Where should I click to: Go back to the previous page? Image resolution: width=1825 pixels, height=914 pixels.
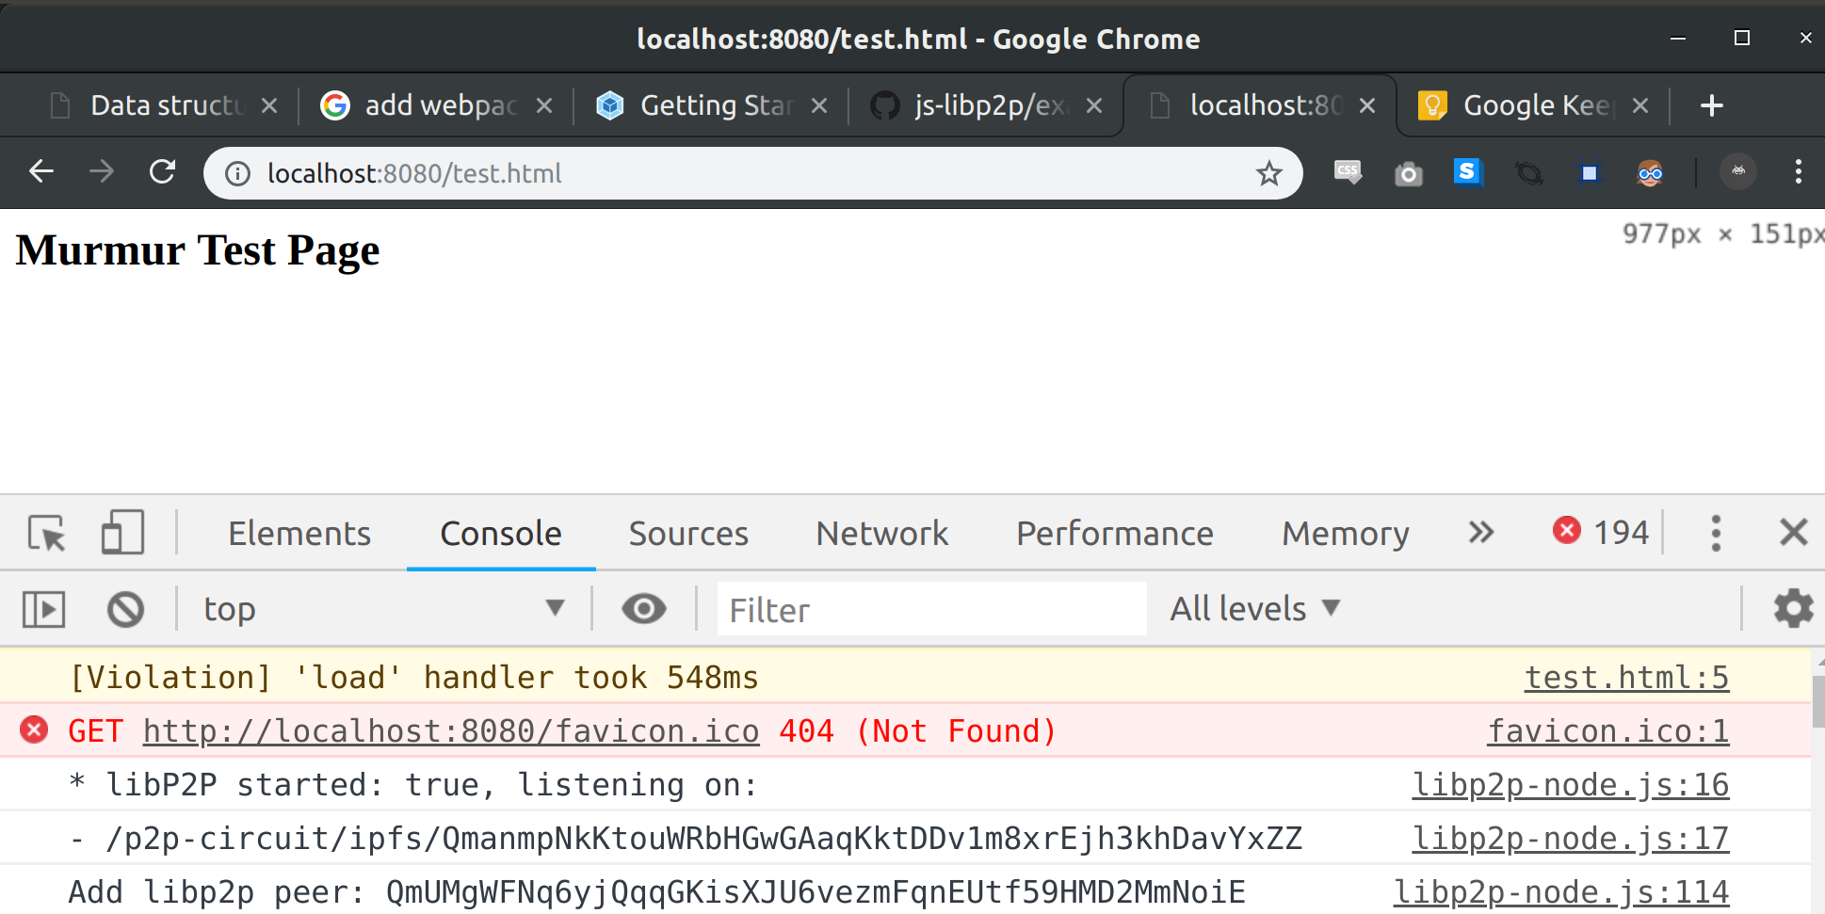[x=41, y=172]
